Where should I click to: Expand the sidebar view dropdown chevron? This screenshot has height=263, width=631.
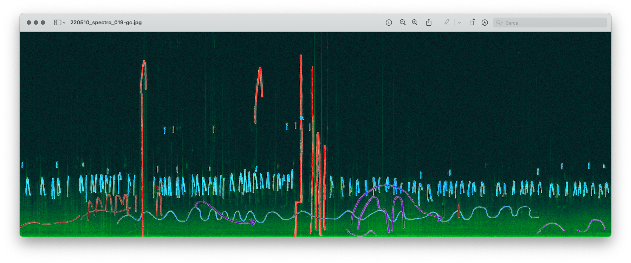click(x=64, y=23)
